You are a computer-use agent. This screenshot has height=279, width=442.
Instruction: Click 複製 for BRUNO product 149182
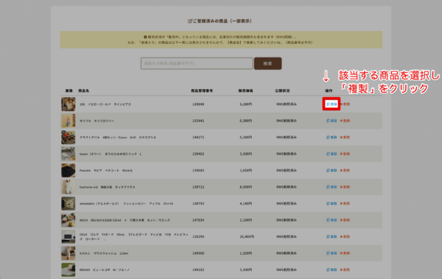tap(331, 269)
